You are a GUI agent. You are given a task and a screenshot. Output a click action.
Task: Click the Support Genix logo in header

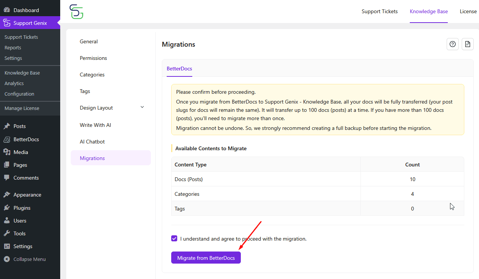pyautogui.click(x=76, y=12)
